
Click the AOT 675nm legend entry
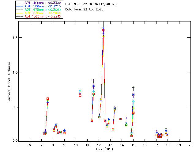click(39, 10)
